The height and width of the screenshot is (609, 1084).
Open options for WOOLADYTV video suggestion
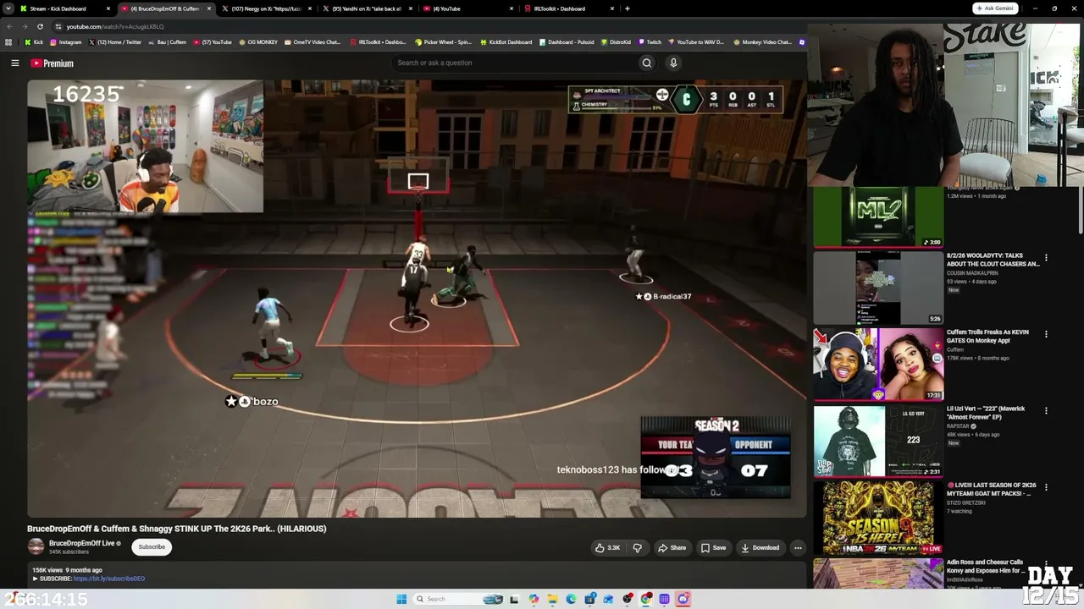[1046, 258]
